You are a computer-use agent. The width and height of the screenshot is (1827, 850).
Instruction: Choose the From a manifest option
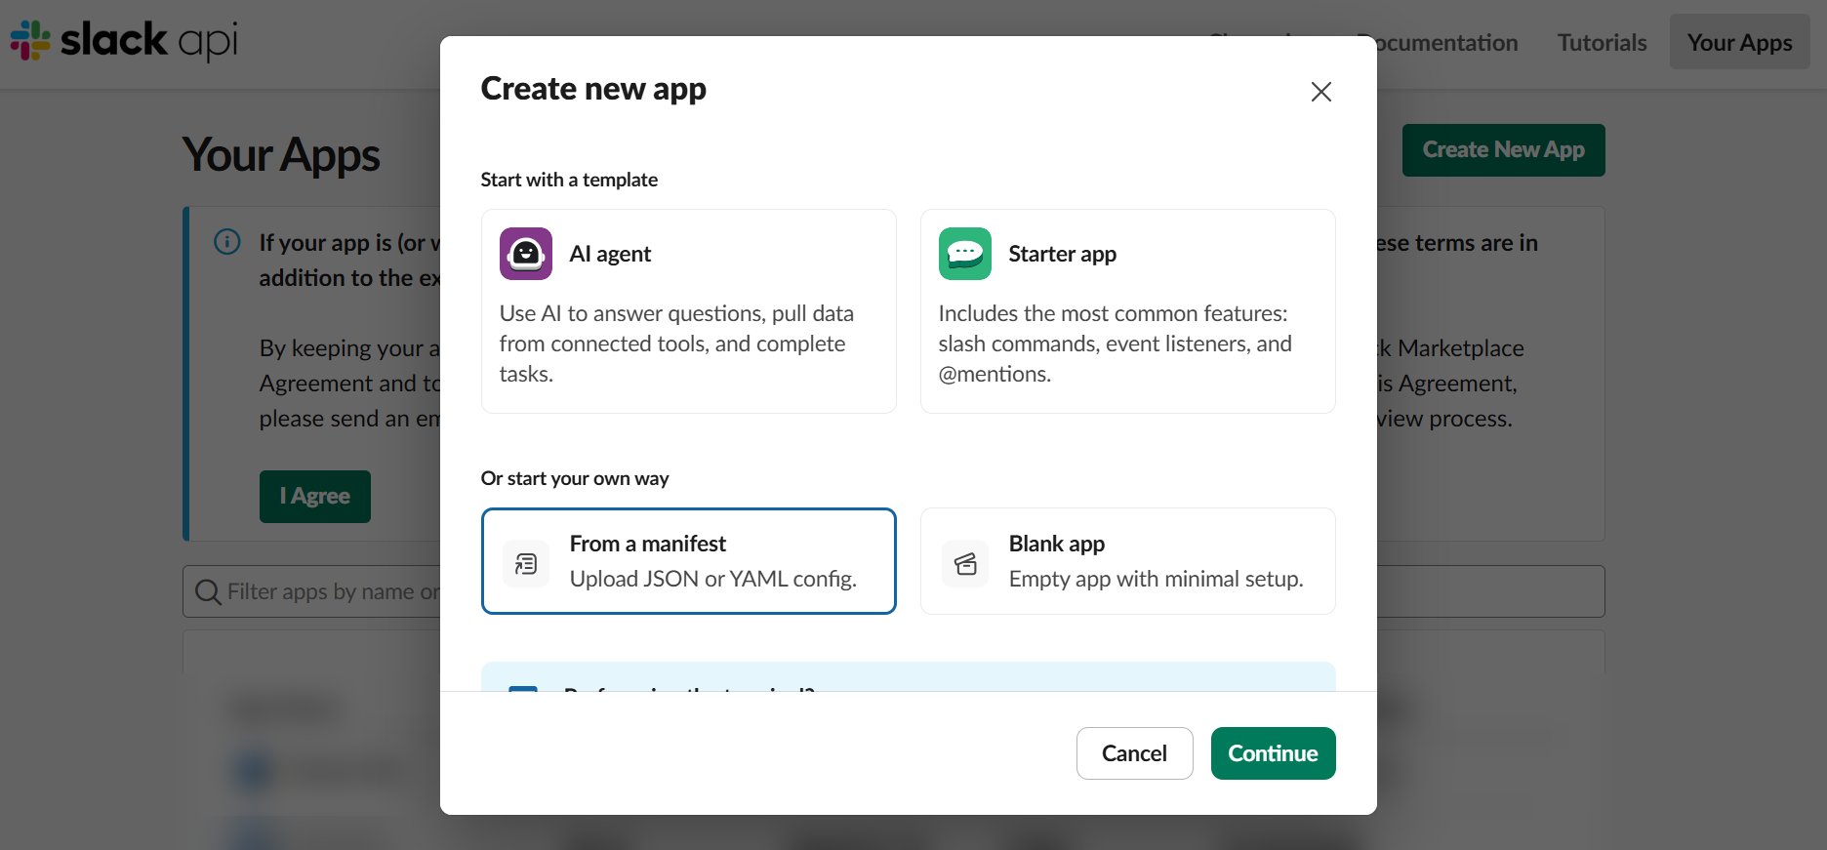click(x=689, y=561)
